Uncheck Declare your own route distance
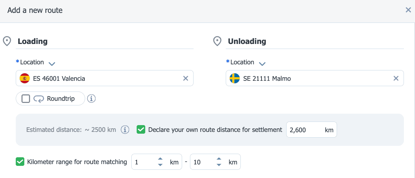 coord(141,130)
